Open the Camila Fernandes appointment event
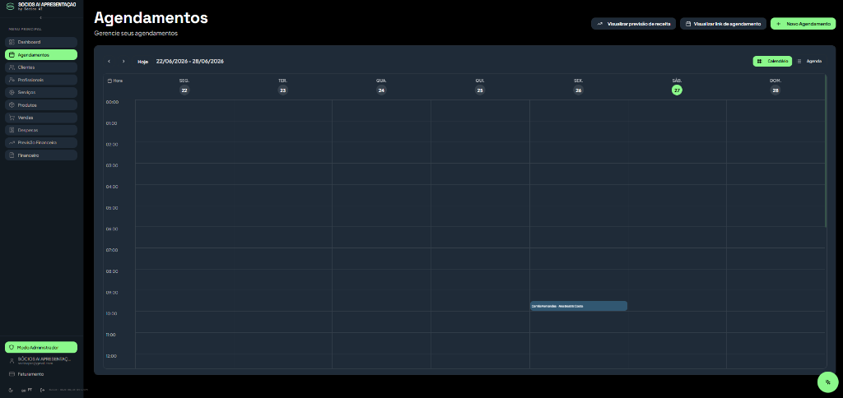The height and width of the screenshot is (398, 843). (x=579, y=306)
